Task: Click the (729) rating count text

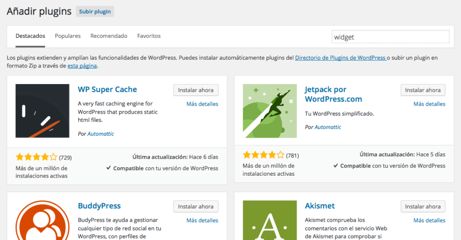Action: pos(65,158)
